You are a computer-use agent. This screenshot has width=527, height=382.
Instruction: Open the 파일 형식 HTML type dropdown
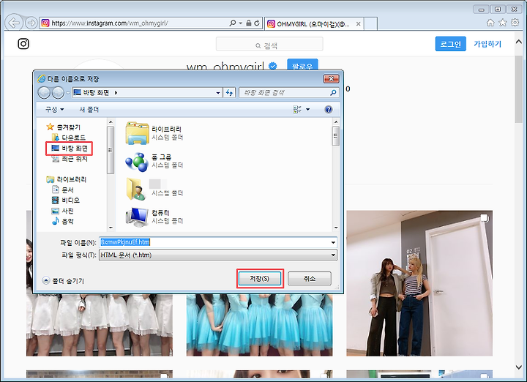point(218,255)
